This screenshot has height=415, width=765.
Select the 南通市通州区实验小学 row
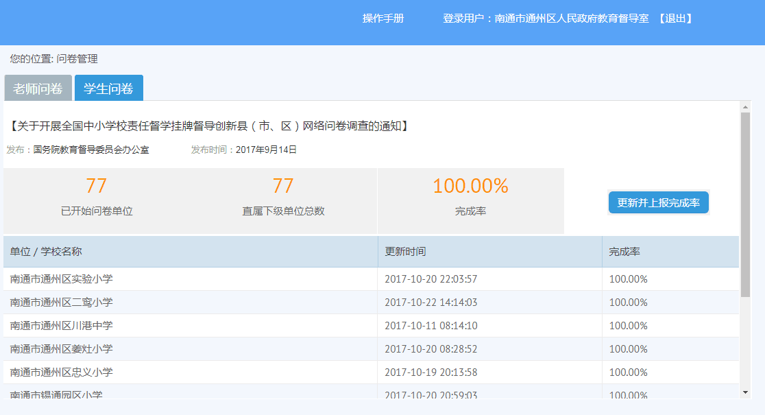tap(62, 279)
